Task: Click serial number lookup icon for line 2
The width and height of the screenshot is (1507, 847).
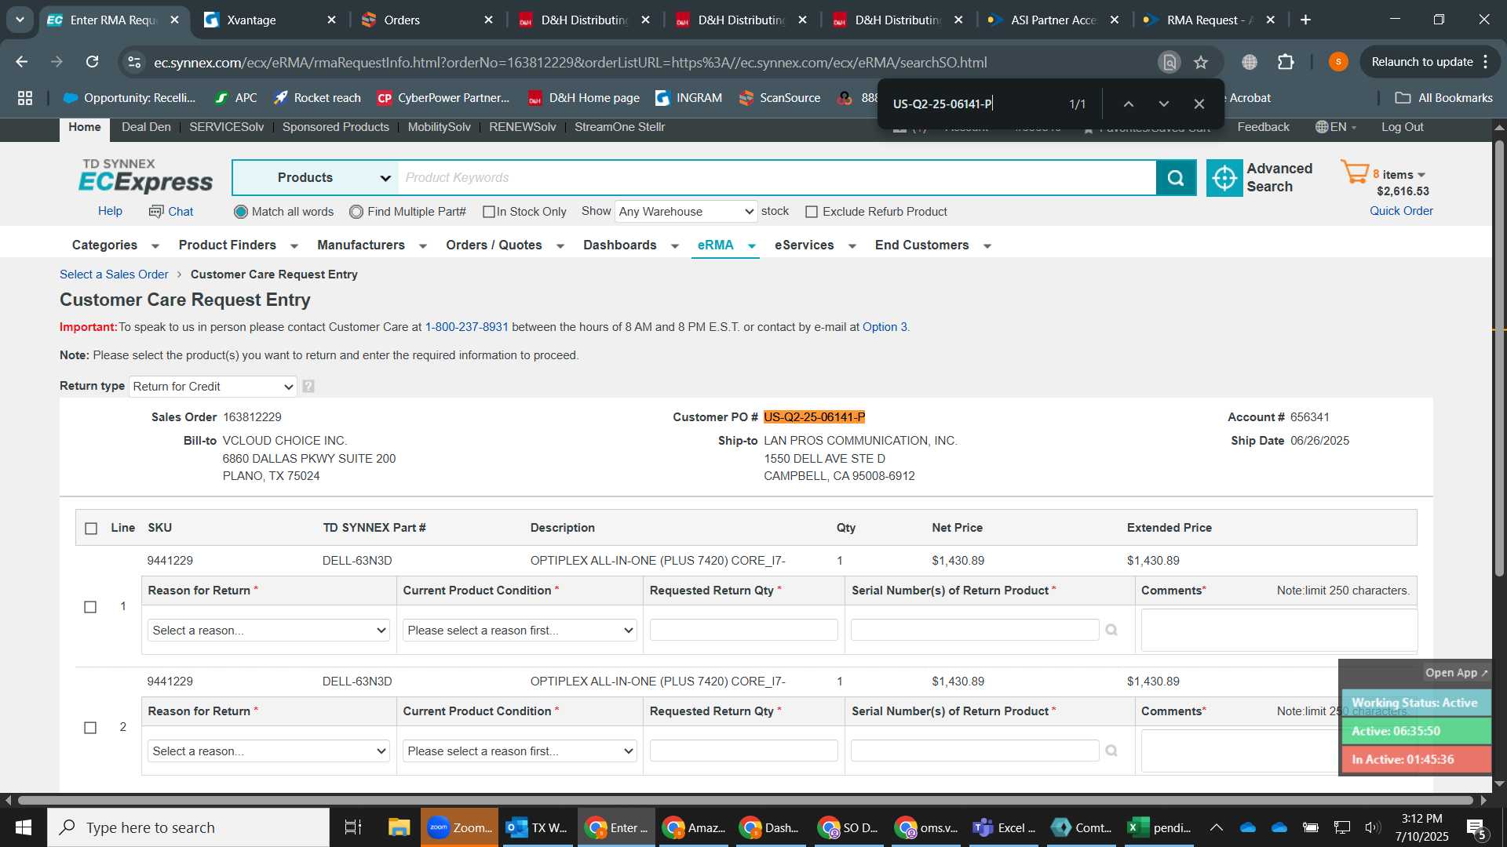Action: [1111, 751]
